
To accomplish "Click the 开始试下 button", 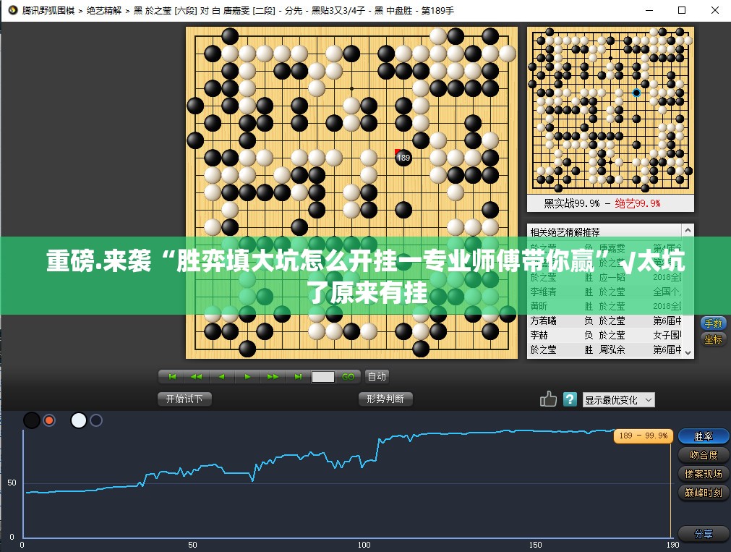I will pos(184,399).
